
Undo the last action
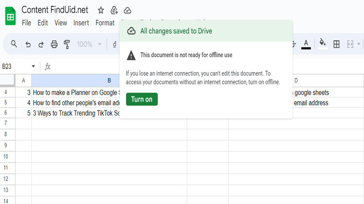[x=28, y=44]
